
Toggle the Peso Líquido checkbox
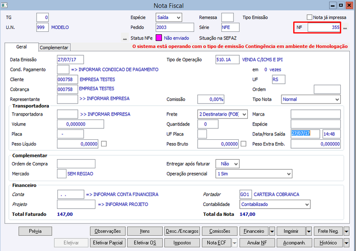coord(104,144)
